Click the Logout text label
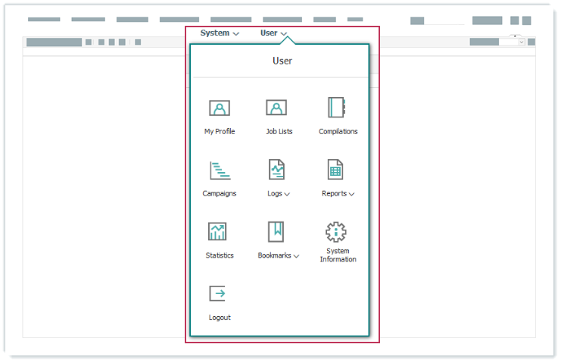Screen dimensions: 561x363 [220, 318]
